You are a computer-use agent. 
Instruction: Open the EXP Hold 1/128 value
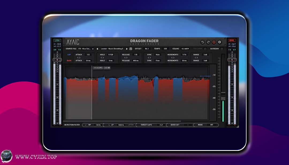pos(111,55)
